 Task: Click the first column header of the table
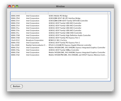(18, 13)
